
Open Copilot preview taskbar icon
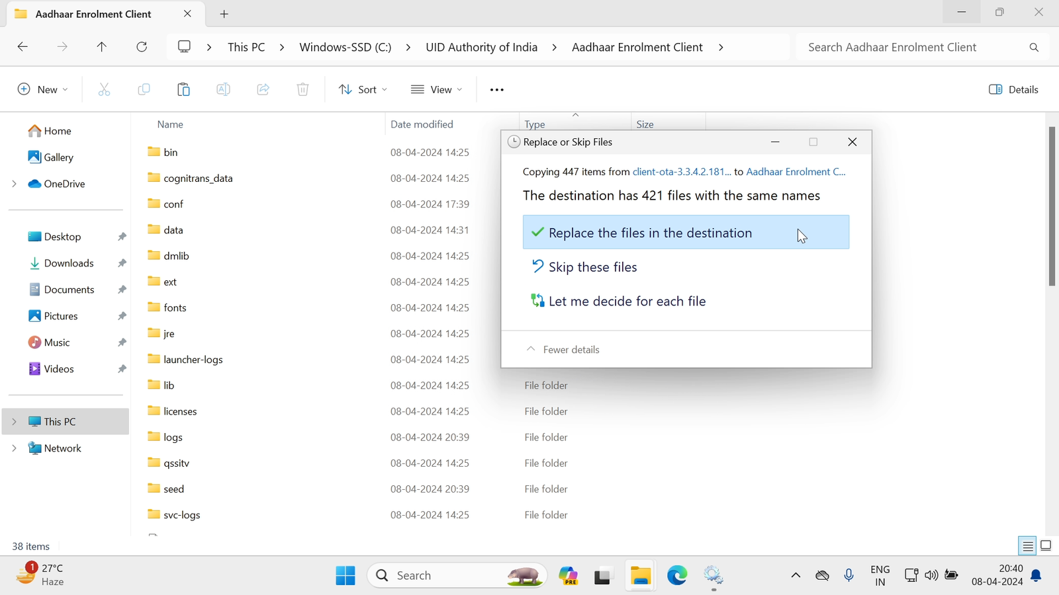tap(568, 575)
